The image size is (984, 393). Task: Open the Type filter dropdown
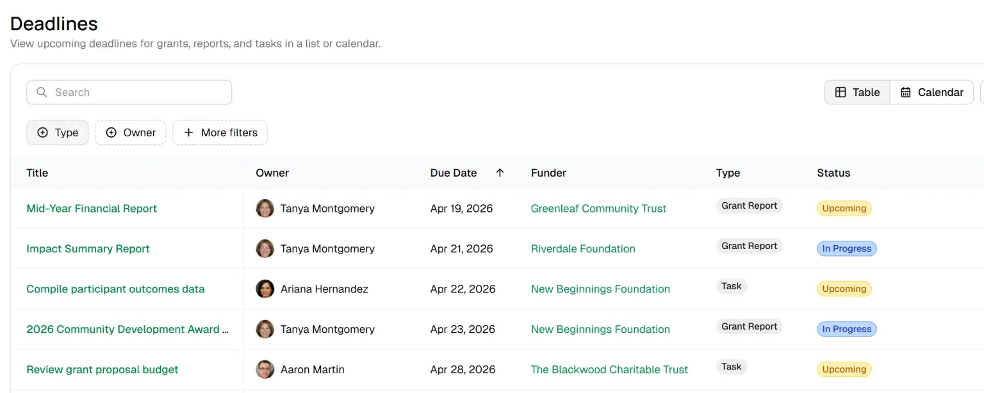tap(58, 132)
